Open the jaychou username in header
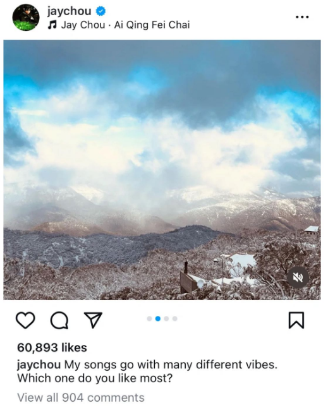The height and width of the screenshot is (410, 328). click(x=70, y=11)
